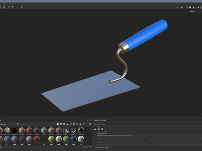Select the dark gray concrete material sphere
This screenshot has height=151, width=202.
(x=37, y=130)
